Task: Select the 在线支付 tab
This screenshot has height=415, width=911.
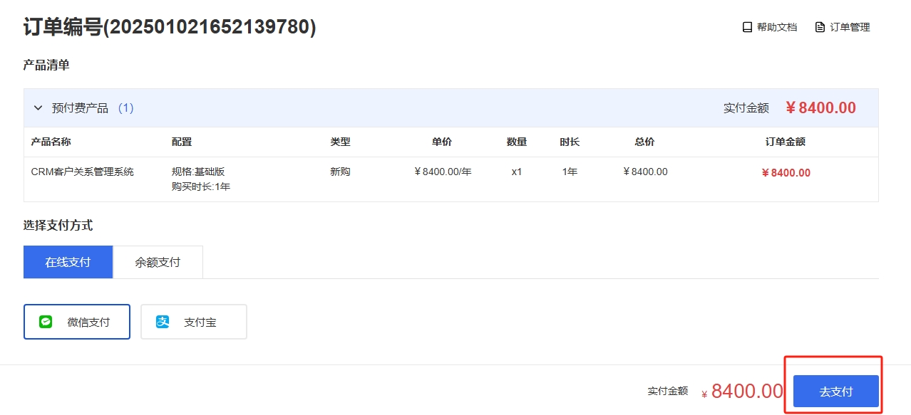Action: pyautogui.click(x=68, y=262)
